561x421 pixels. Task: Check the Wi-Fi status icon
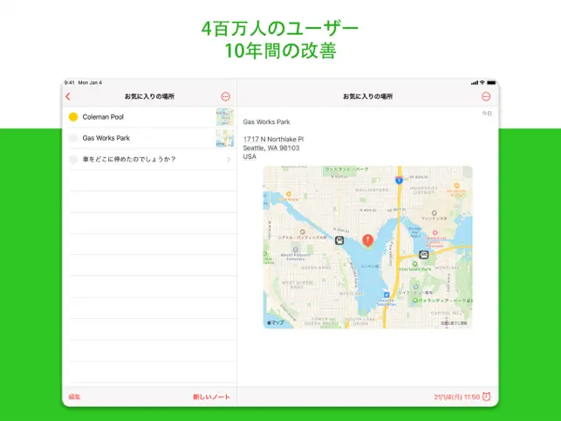point(482,83)
